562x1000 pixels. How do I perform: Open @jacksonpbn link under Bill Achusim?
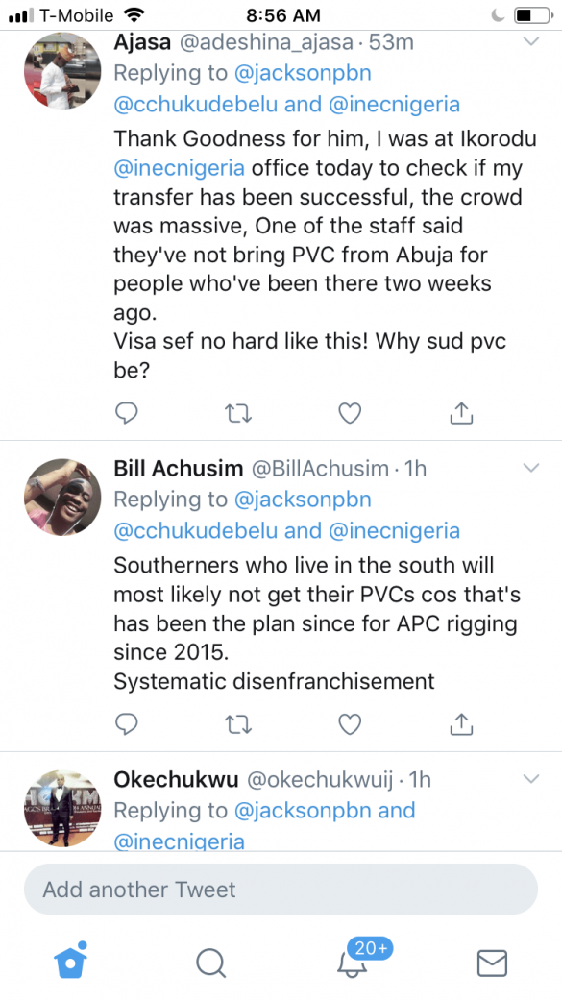303,500
